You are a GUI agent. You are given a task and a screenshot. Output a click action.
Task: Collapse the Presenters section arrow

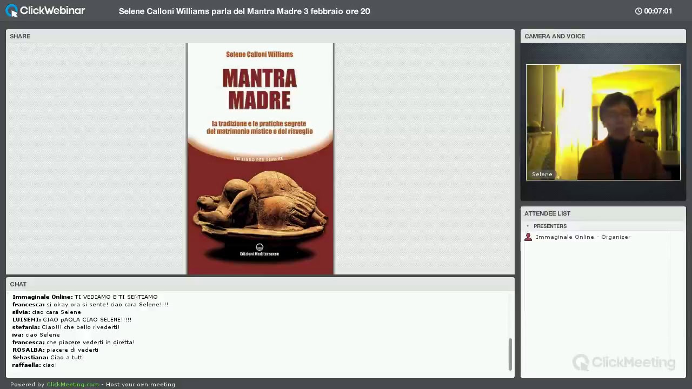pyautogui.click(x=528, y=226)
